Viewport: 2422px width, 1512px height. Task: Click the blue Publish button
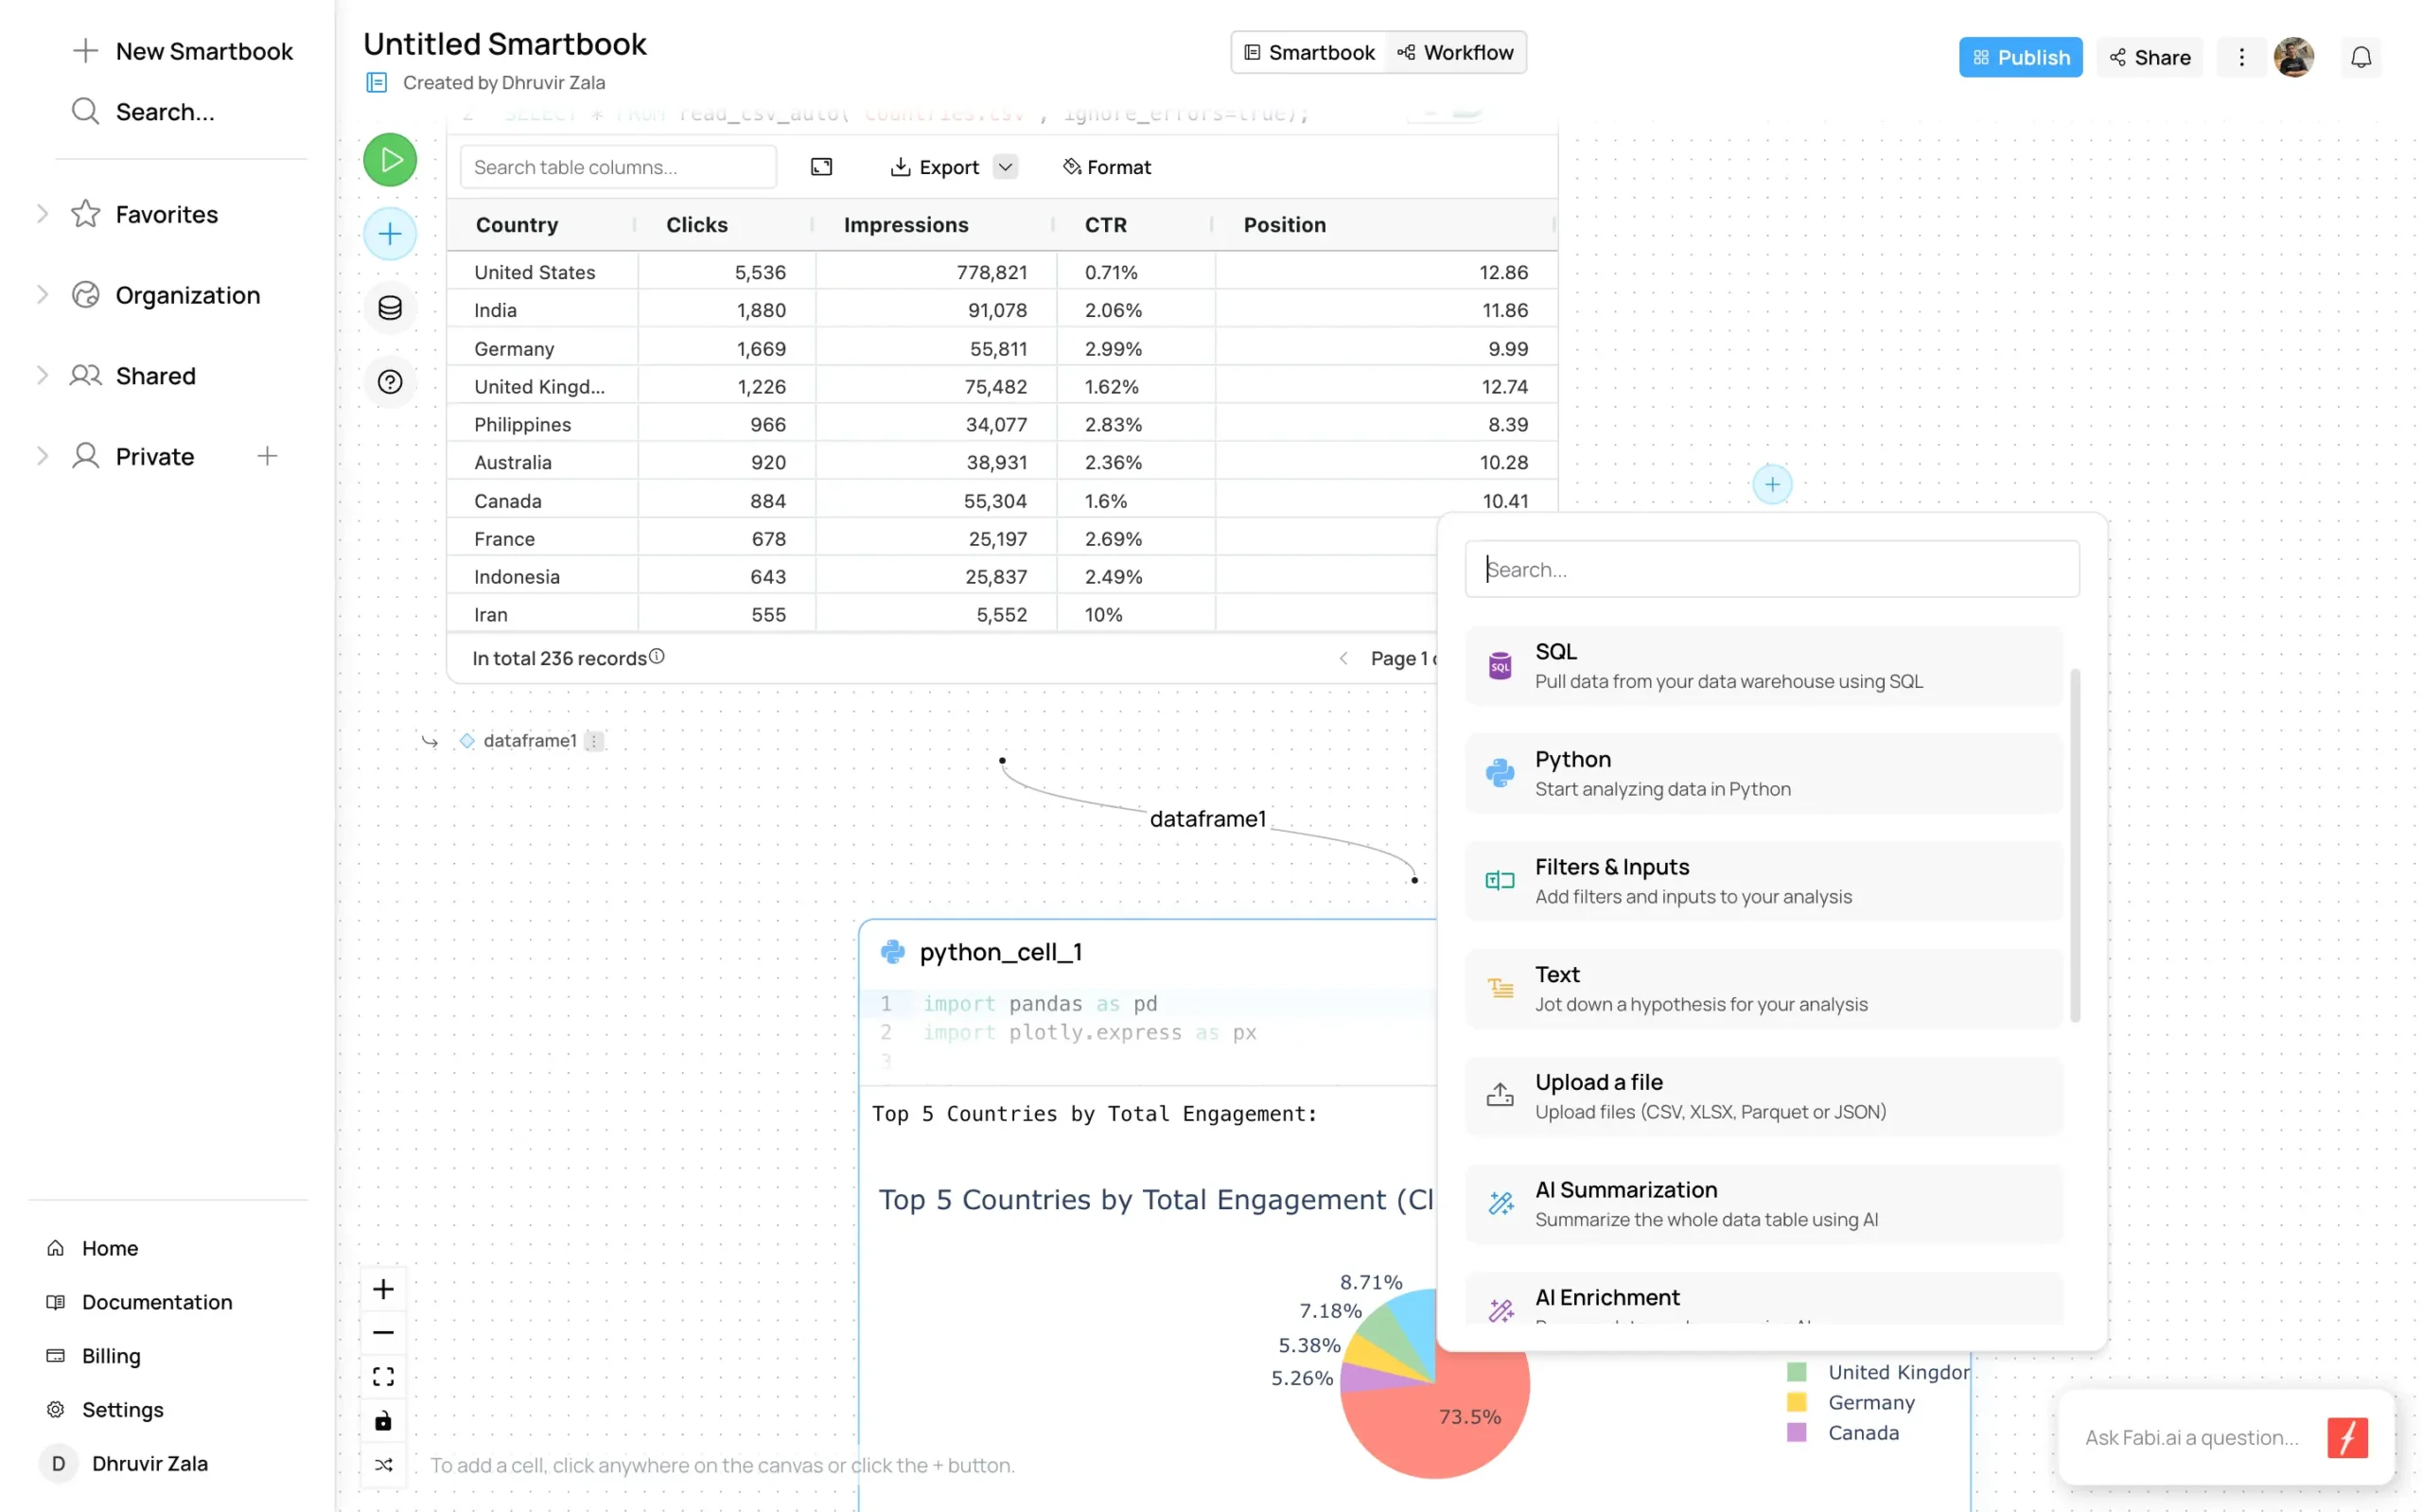pyautogui.click(x=2019, y=58)
